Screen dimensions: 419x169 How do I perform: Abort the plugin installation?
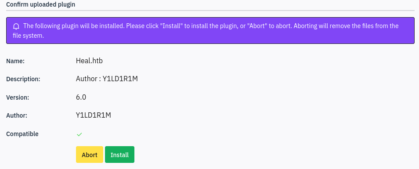point(90,155)
